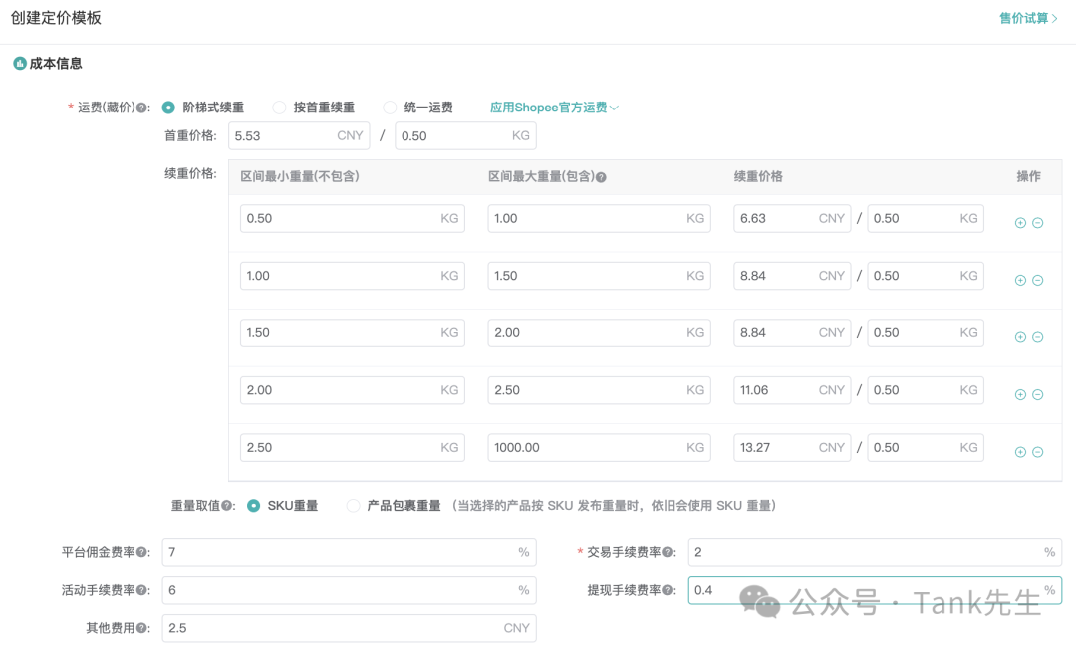This screenshot has width=1076, height=646.
Task: Click remove-row minus icon in 1.50–2.00 KG row
Action: [x=1037, y=337]
